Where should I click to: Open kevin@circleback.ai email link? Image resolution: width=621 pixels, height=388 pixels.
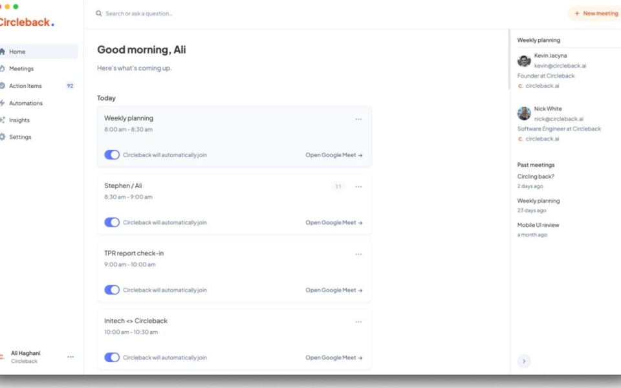(560, 66)
